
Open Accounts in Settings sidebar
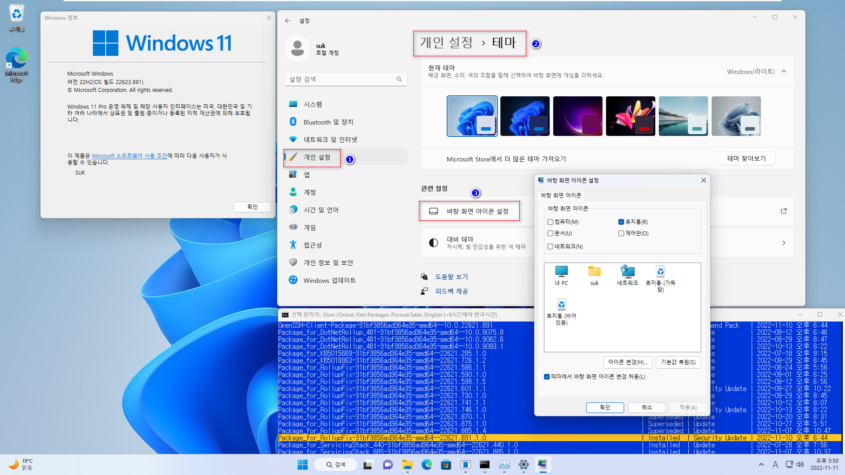[x=345, y=192]
